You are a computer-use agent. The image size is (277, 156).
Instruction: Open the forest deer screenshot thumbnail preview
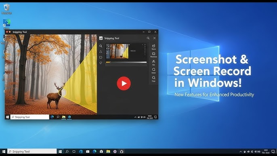tap(117, 51)
